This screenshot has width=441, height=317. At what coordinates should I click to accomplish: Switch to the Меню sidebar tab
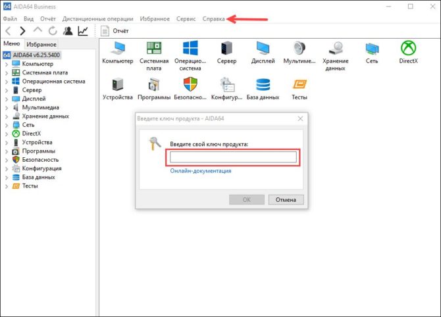(x=12, y=43)
